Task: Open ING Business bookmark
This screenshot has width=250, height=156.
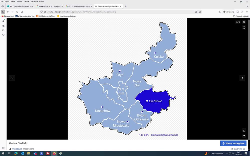Action: tap(46, 16)
